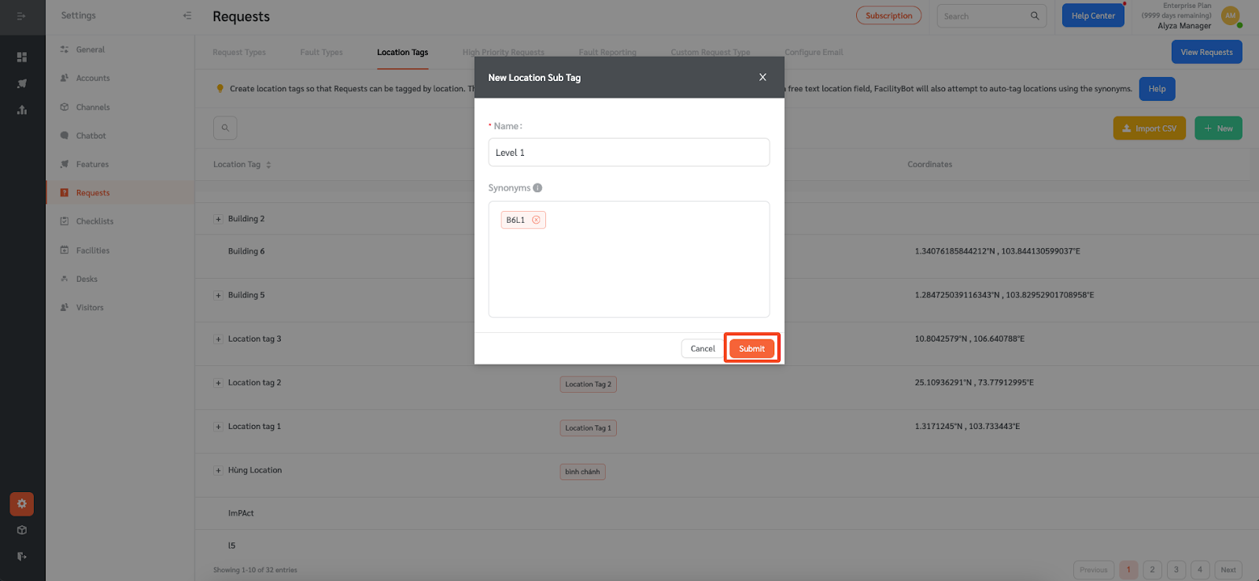Close the New Location Sub Tag dialog

[762, 77]
